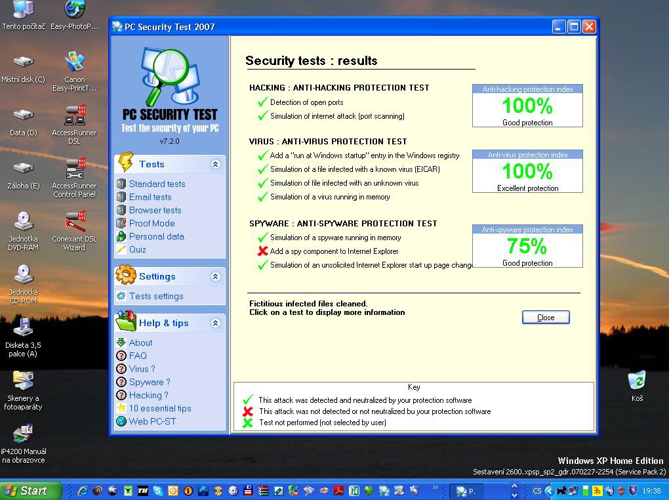
Task: Open Proof Mode
Action: click(x=152, y=223)
